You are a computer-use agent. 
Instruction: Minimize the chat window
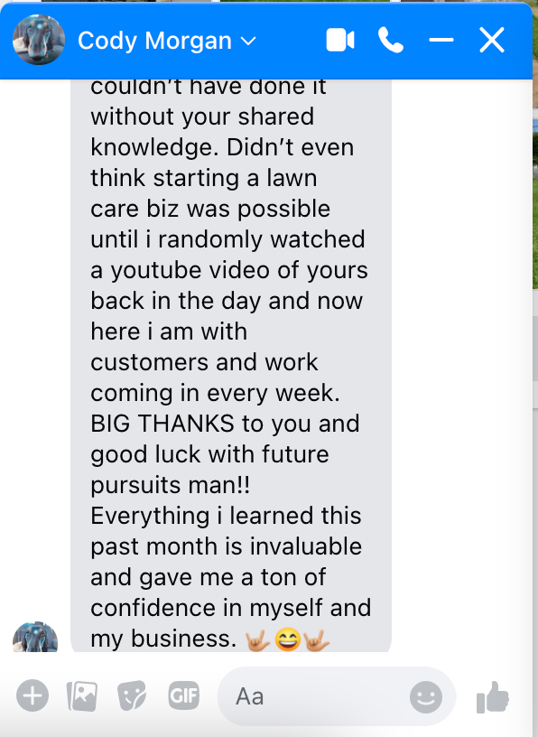(x=441, y=40)
